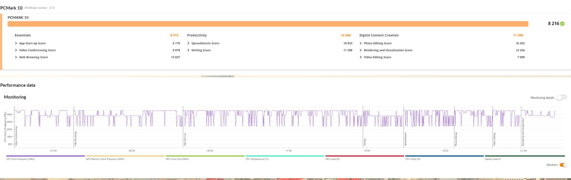Click the Monitoring section title
Image resolution: width=571 pixels, height=180 pixels.
pyautogui.click(x=15, y=97)
